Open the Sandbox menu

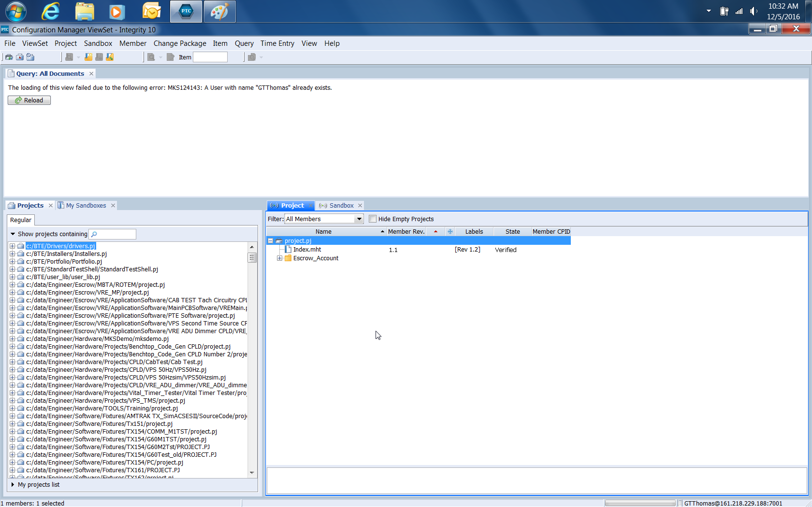click(98, 43)
